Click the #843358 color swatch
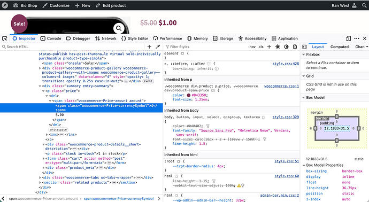Viewport: 369px width, 202px height. [x=188, y=95]
